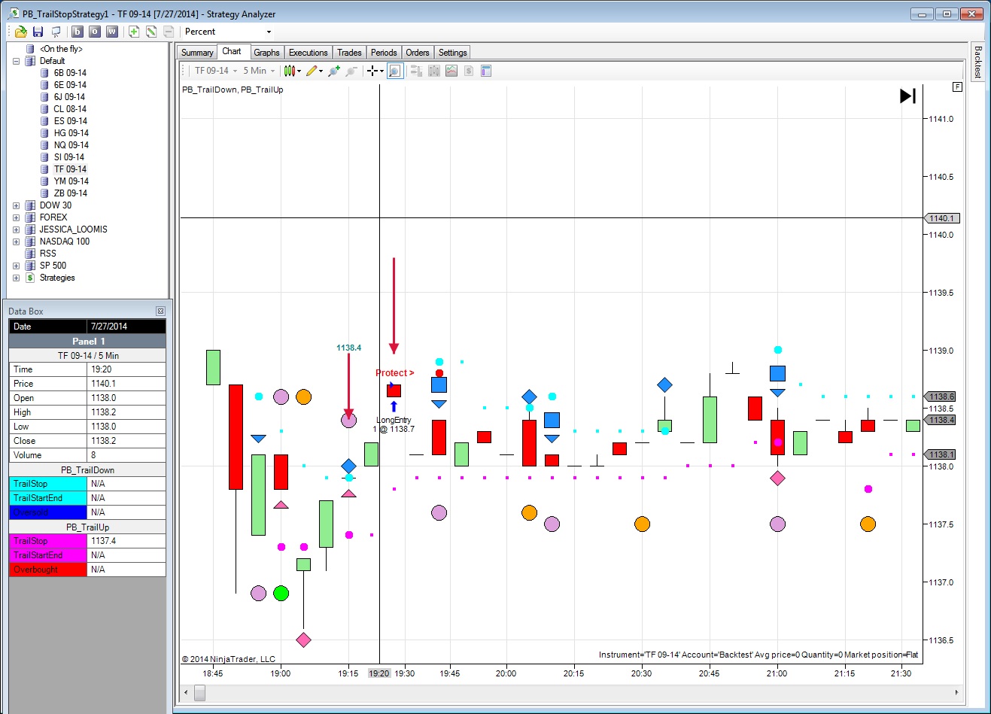Select the pencil drawing tools icon
The height and width of the screenshot is (714, 991).
312,71
